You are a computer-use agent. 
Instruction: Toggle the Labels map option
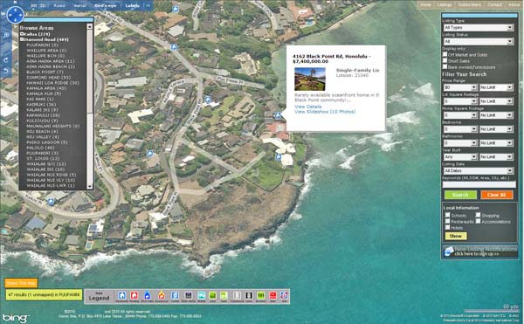coord(133,6)
